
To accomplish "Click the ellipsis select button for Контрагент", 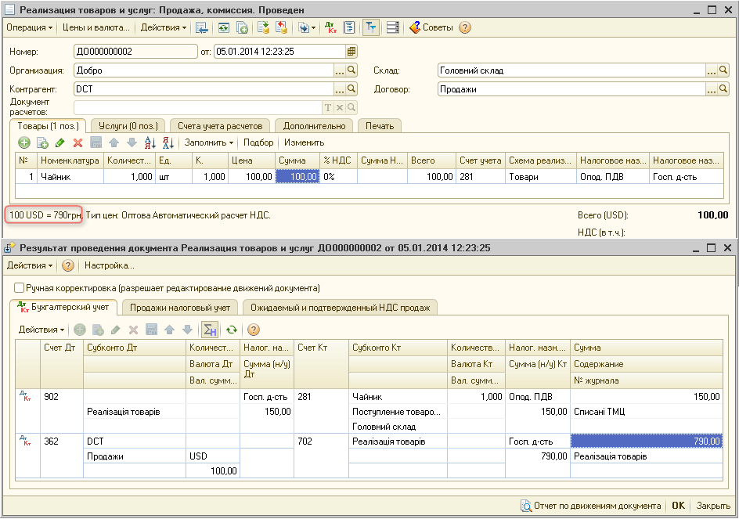I will click(x=339, y=89).
